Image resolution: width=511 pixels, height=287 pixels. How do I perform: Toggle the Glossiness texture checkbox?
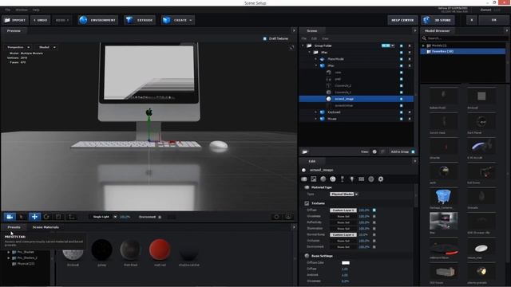pos(374,216)
